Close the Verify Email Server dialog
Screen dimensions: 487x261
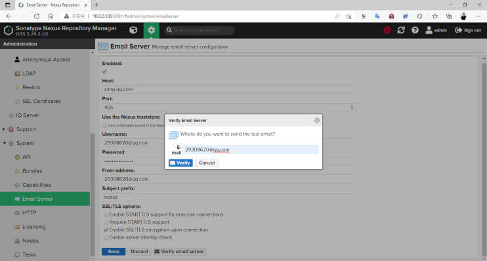pos(317,121)
